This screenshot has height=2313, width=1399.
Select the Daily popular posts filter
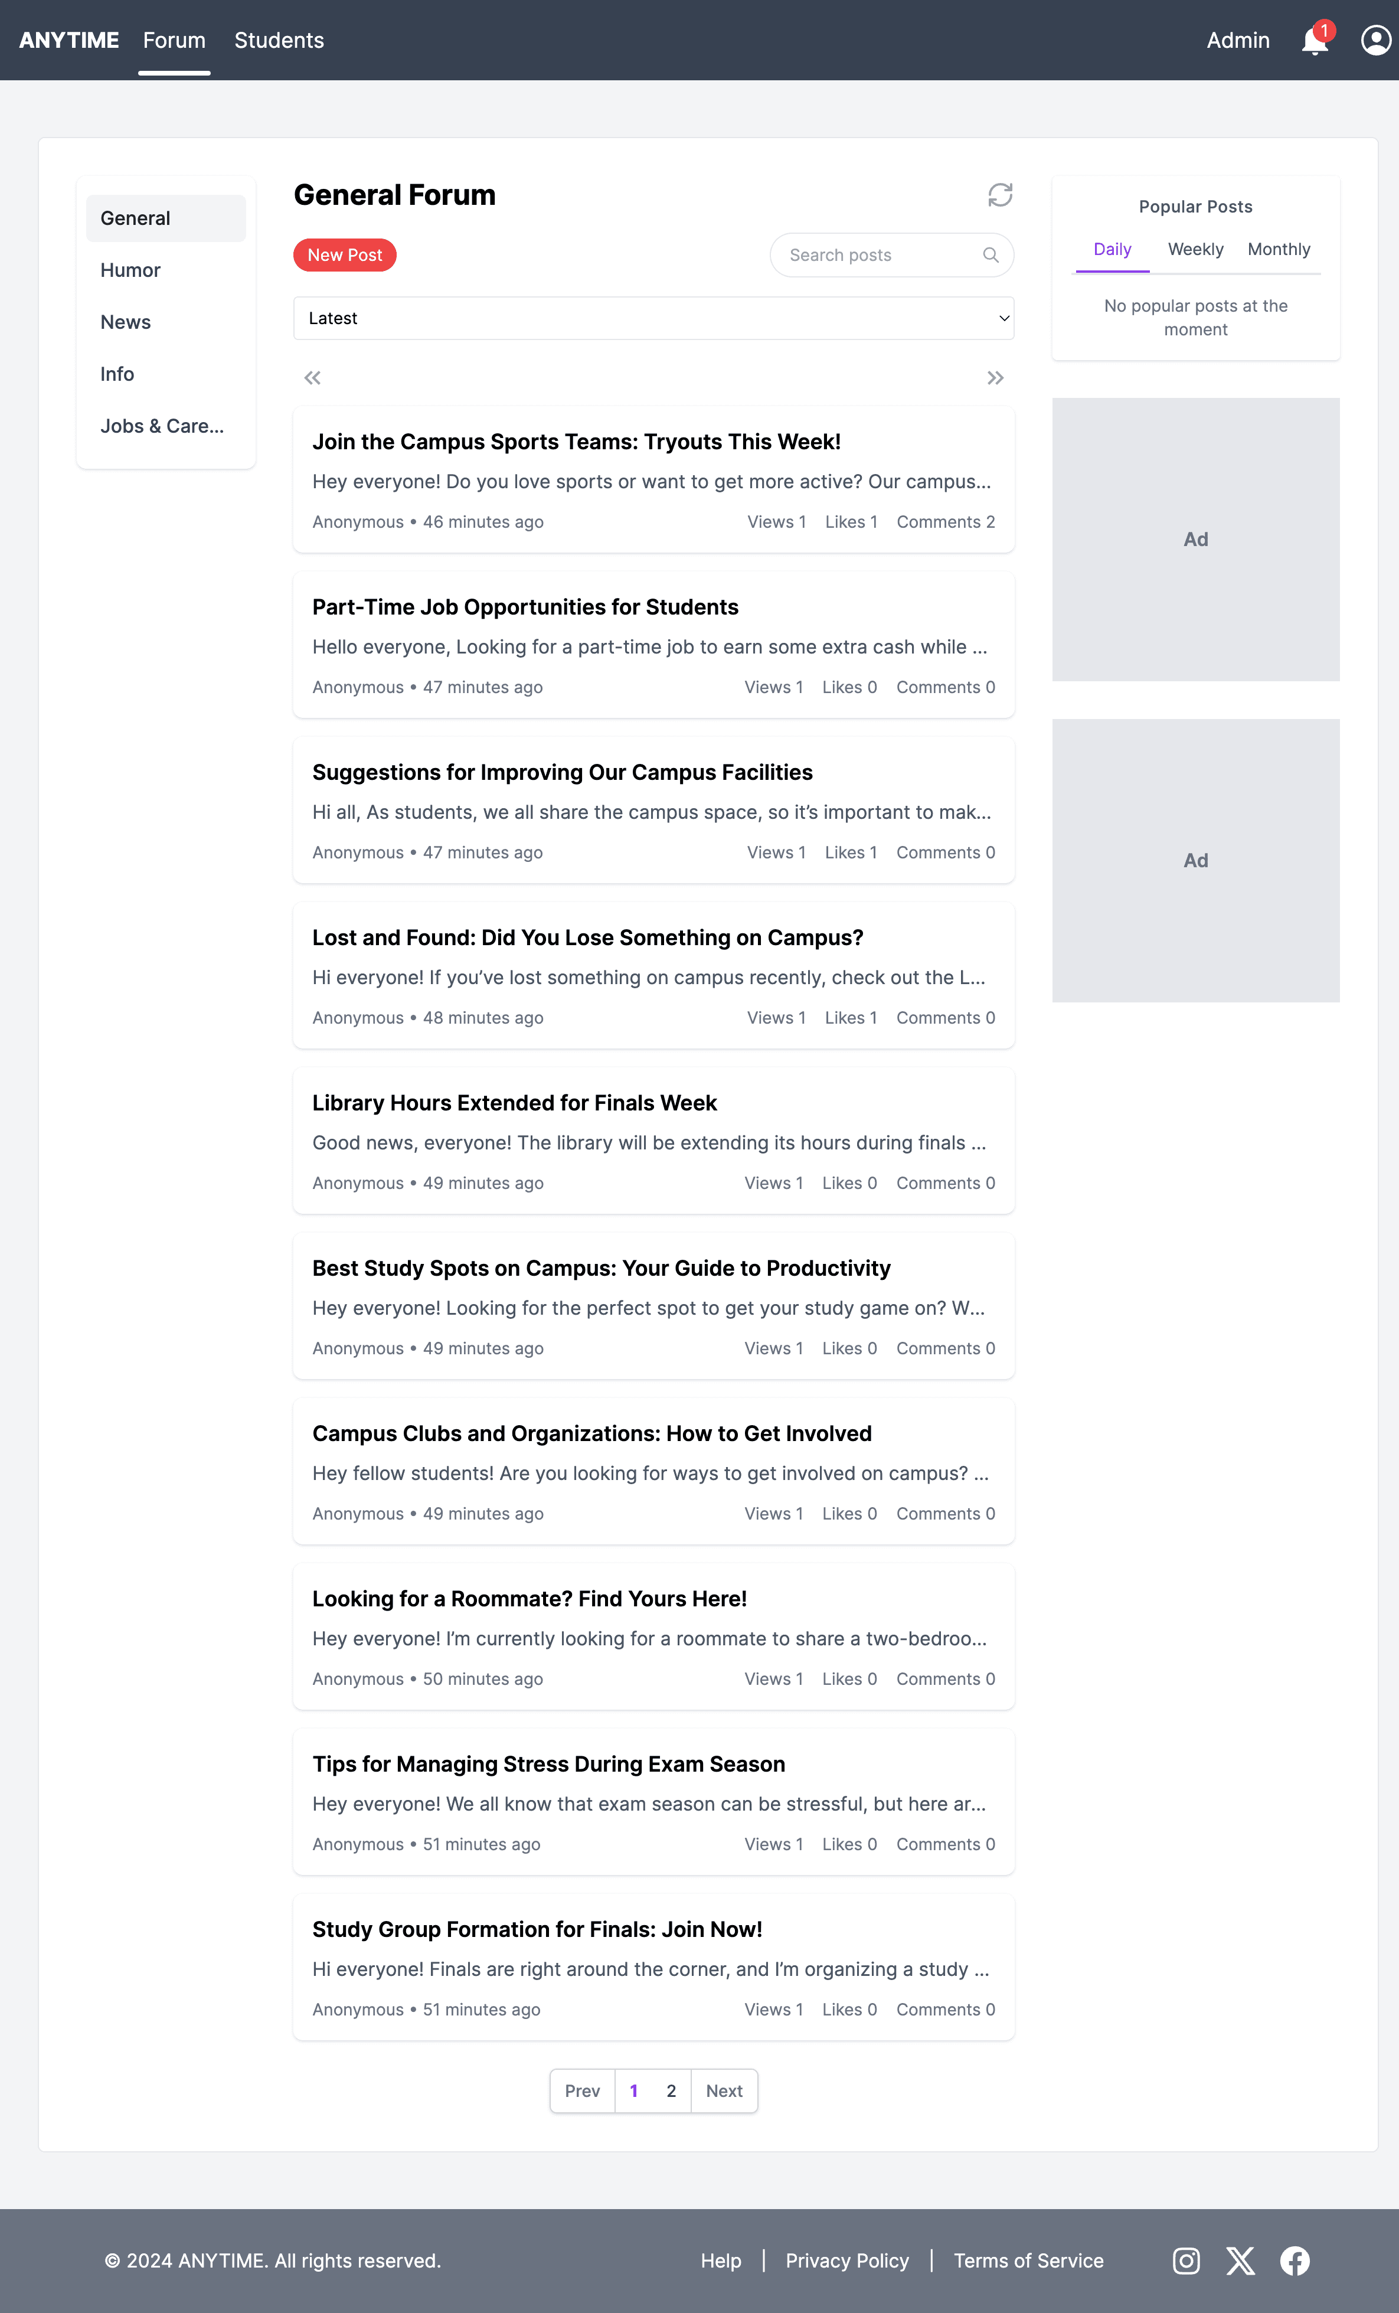point(1112,249)
